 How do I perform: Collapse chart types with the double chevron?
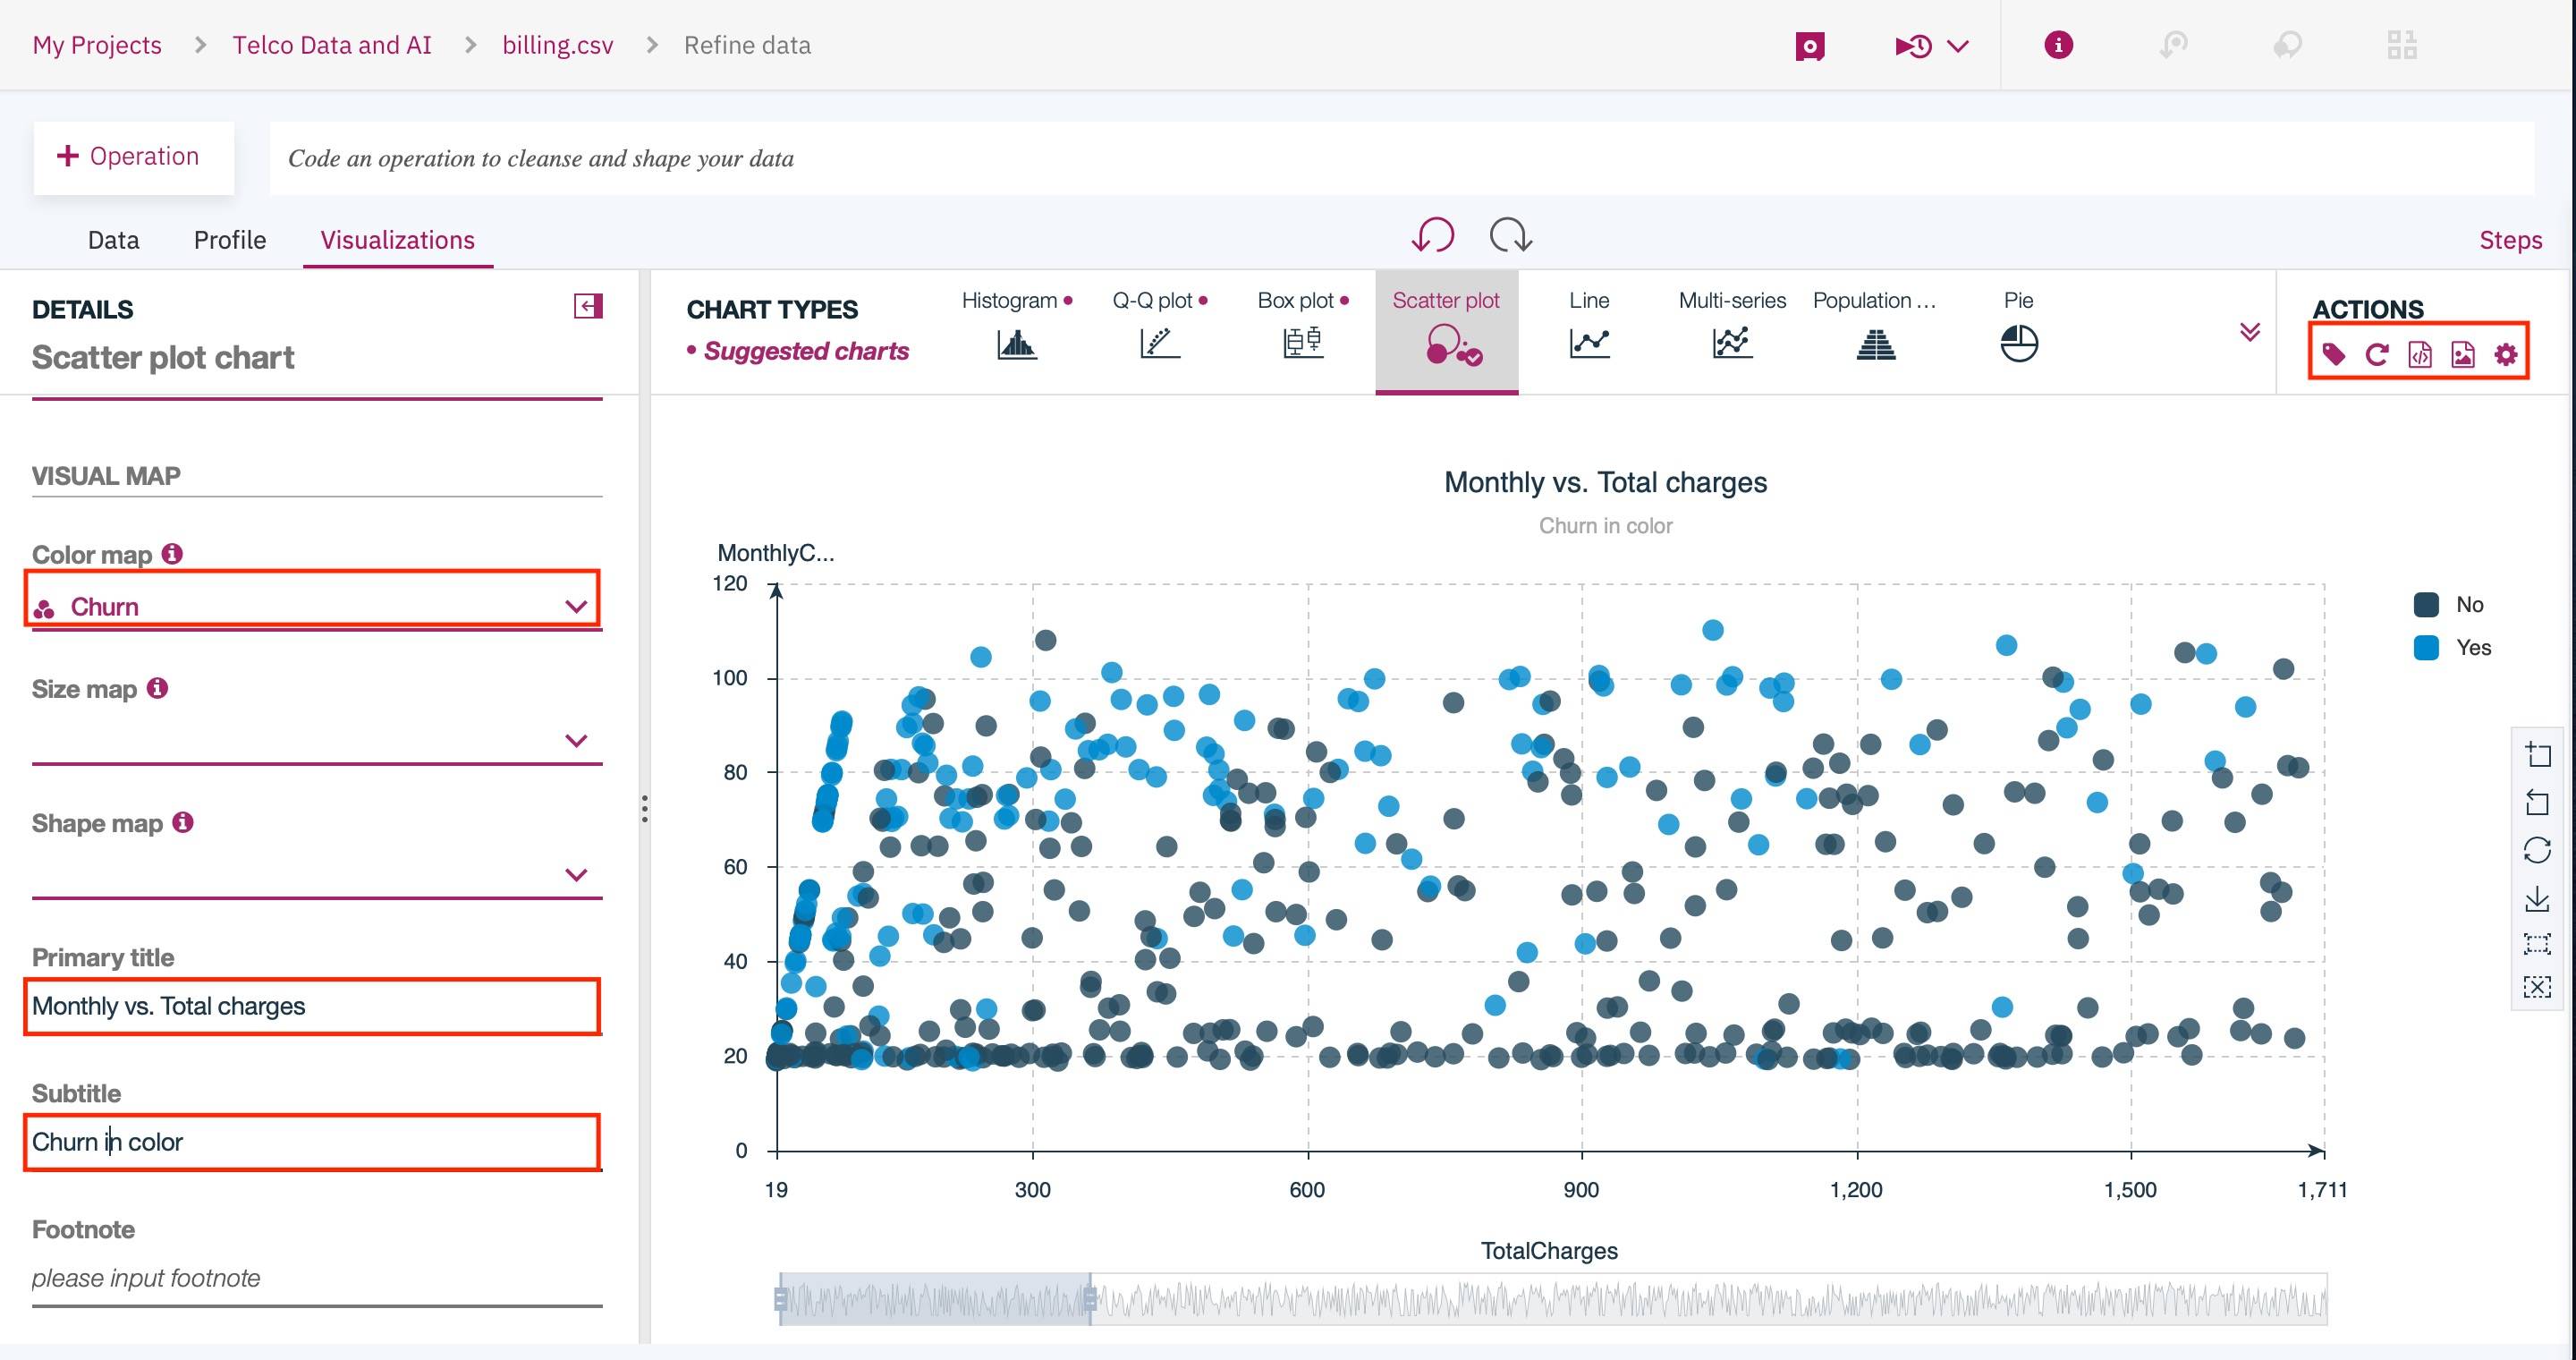(2250, 333)
